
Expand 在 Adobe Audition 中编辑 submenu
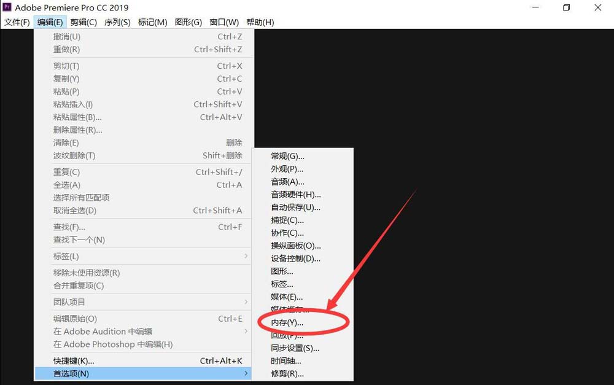click(x=143, y=332)
